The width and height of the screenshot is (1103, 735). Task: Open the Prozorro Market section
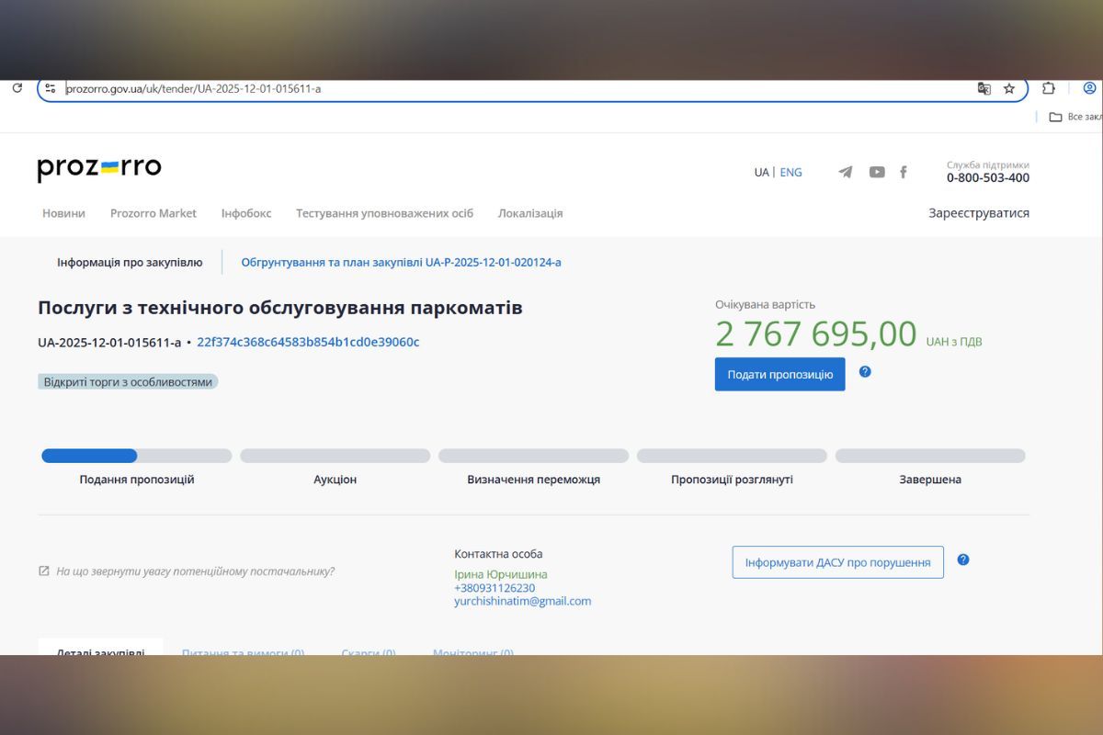[153, 212]
